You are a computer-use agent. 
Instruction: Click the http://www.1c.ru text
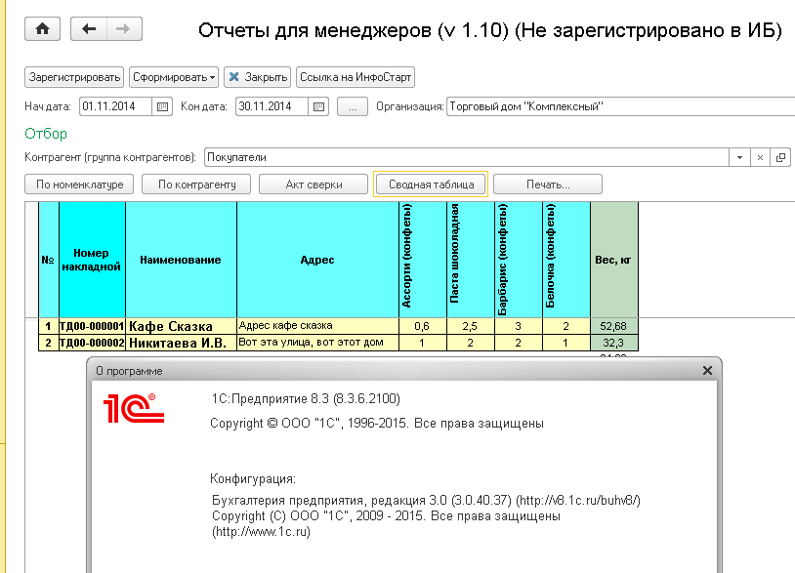click(x=261, y=532)
